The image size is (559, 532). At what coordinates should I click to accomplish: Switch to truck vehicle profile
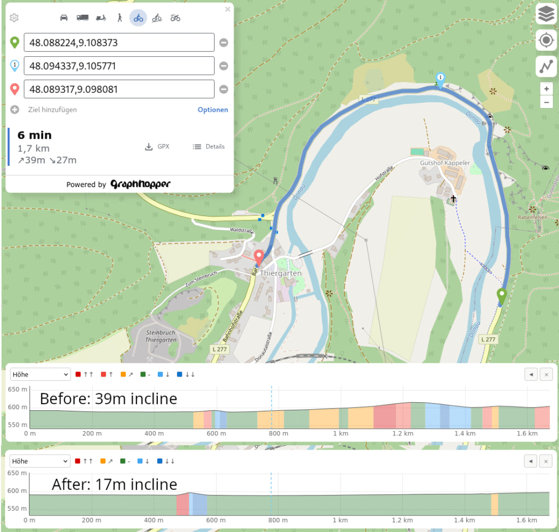coord(82,18)
